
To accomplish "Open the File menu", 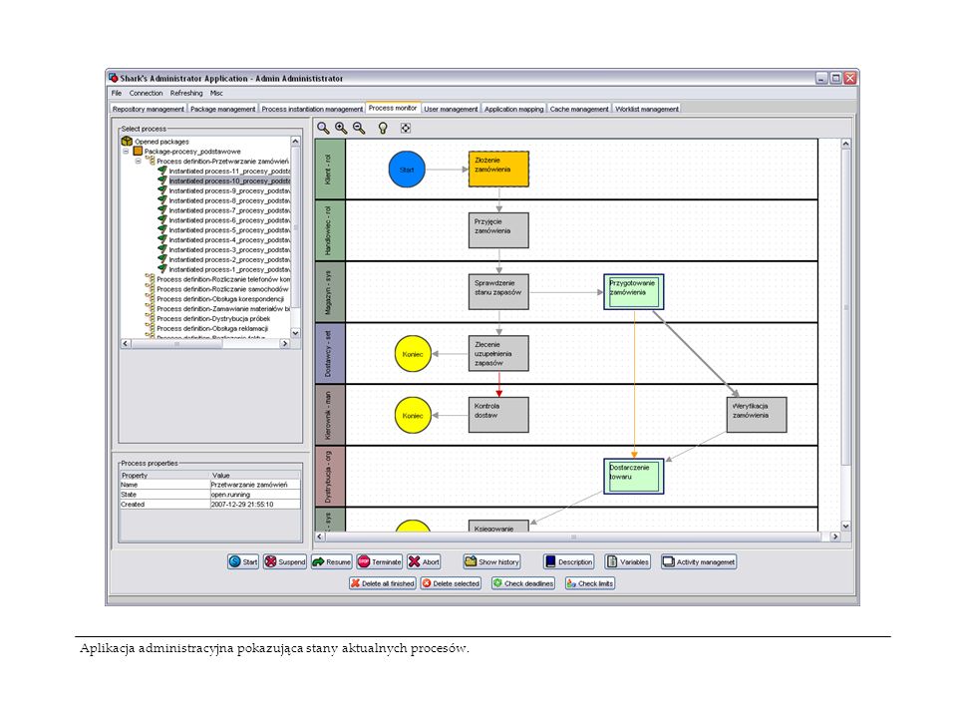I will coord(117,93).
